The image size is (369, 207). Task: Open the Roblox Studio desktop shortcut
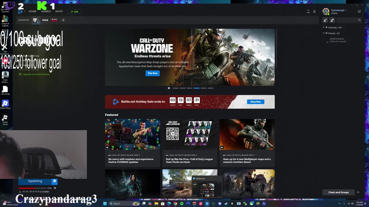[5, 120]
